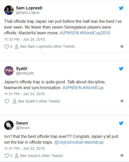Open the #JPNSEN hashtag in Sam Lopresti's tweet
The width and height of the screenshot is (129, 162).
pos(69,33)
